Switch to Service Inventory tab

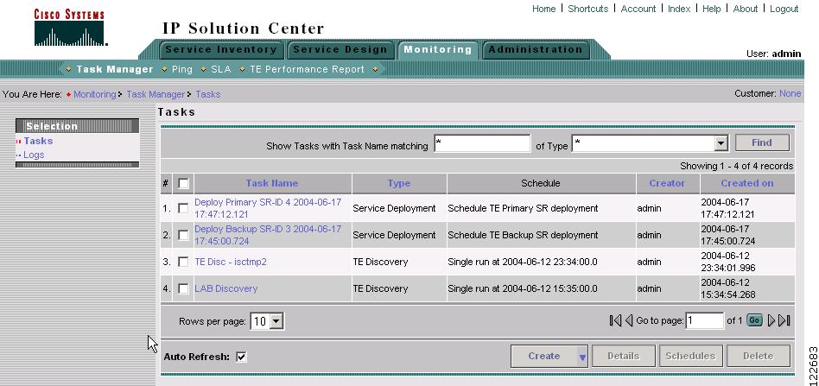click(x=221, y=49)
